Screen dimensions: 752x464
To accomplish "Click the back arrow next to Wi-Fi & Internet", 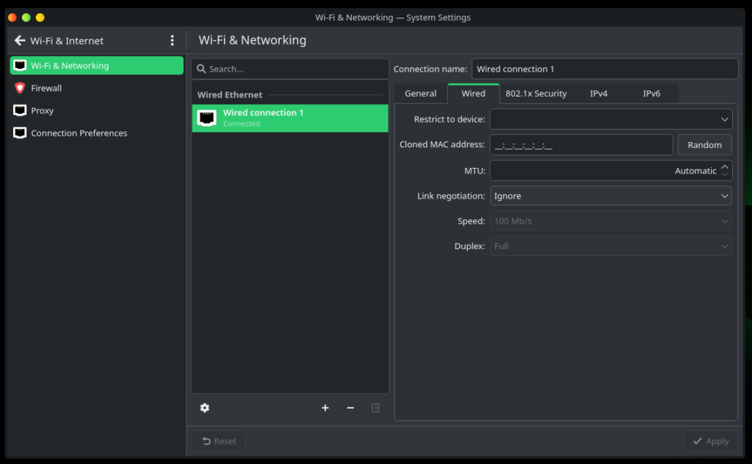I will (x=20, y=40).
